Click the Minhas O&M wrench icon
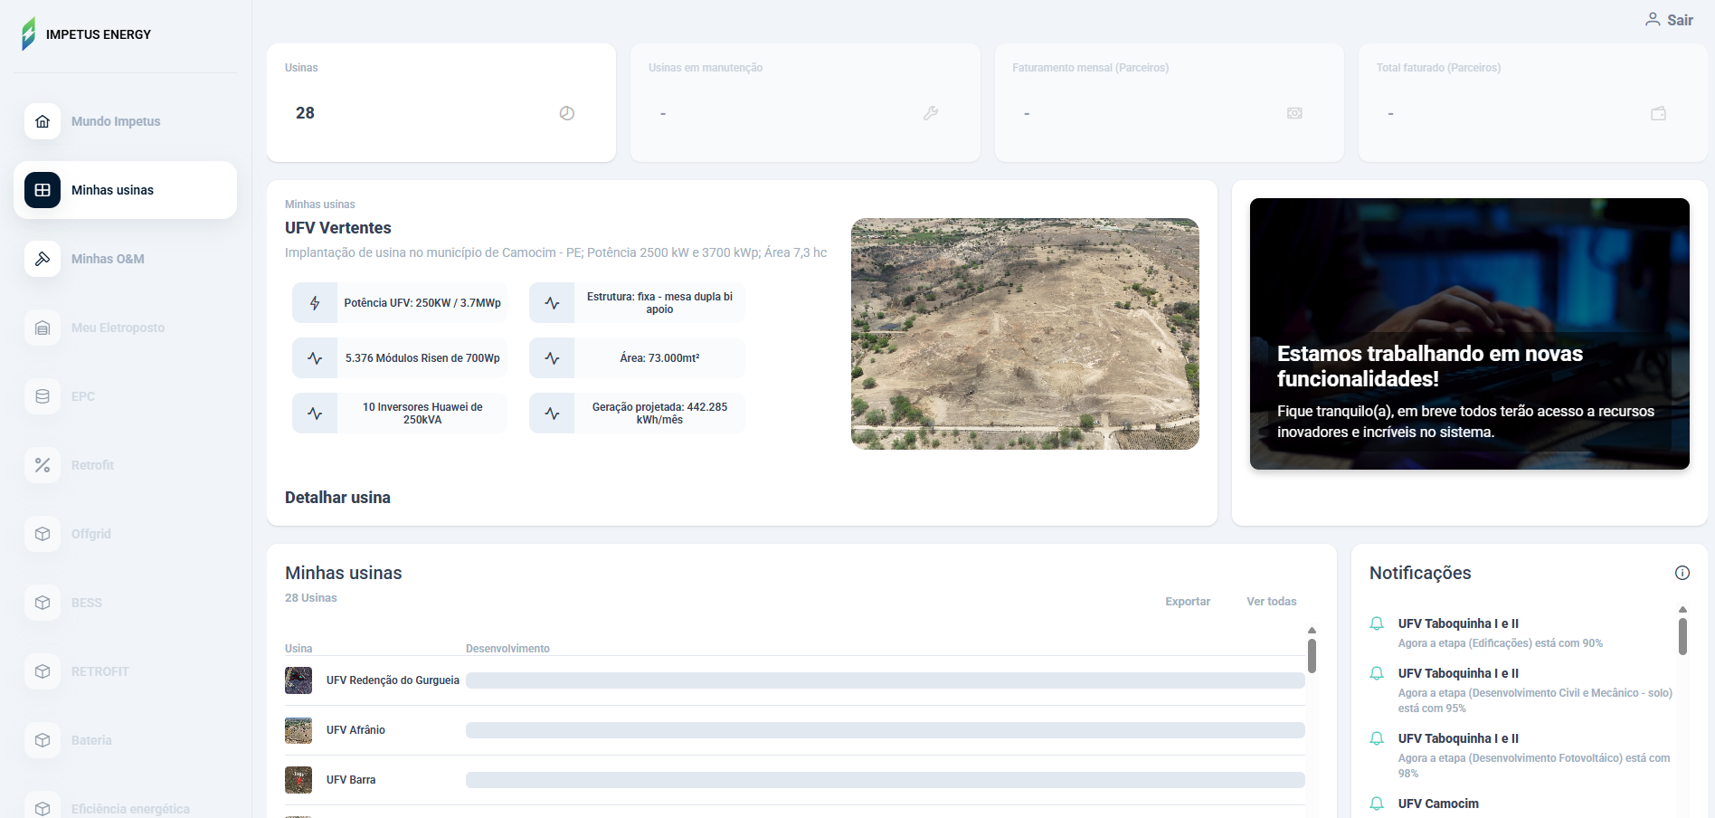Screen dimensions: 1715x818 click(42, 259)
